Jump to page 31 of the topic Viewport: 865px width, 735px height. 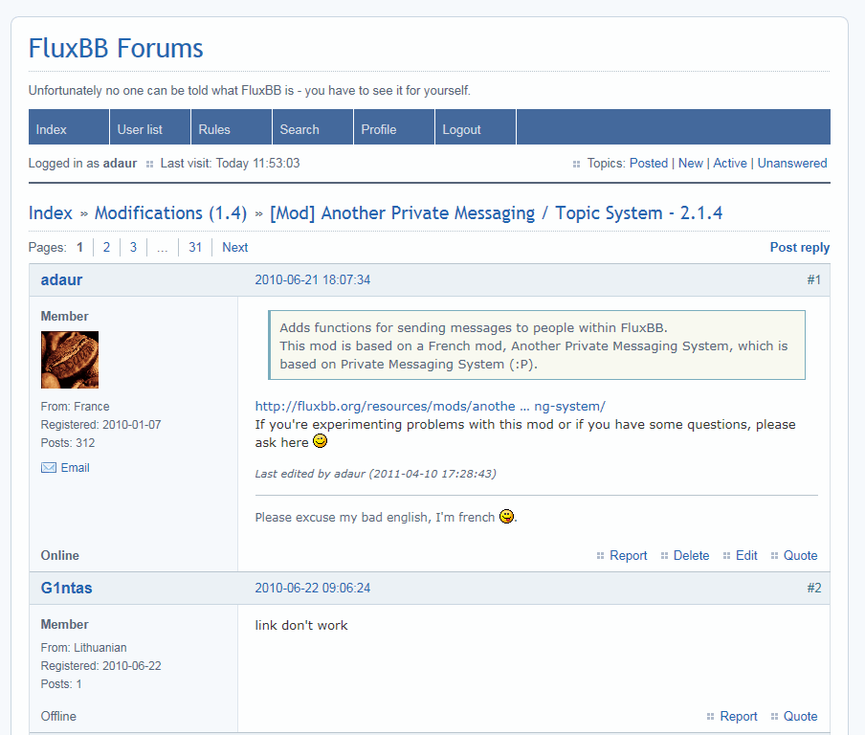(x=195, y=247)
